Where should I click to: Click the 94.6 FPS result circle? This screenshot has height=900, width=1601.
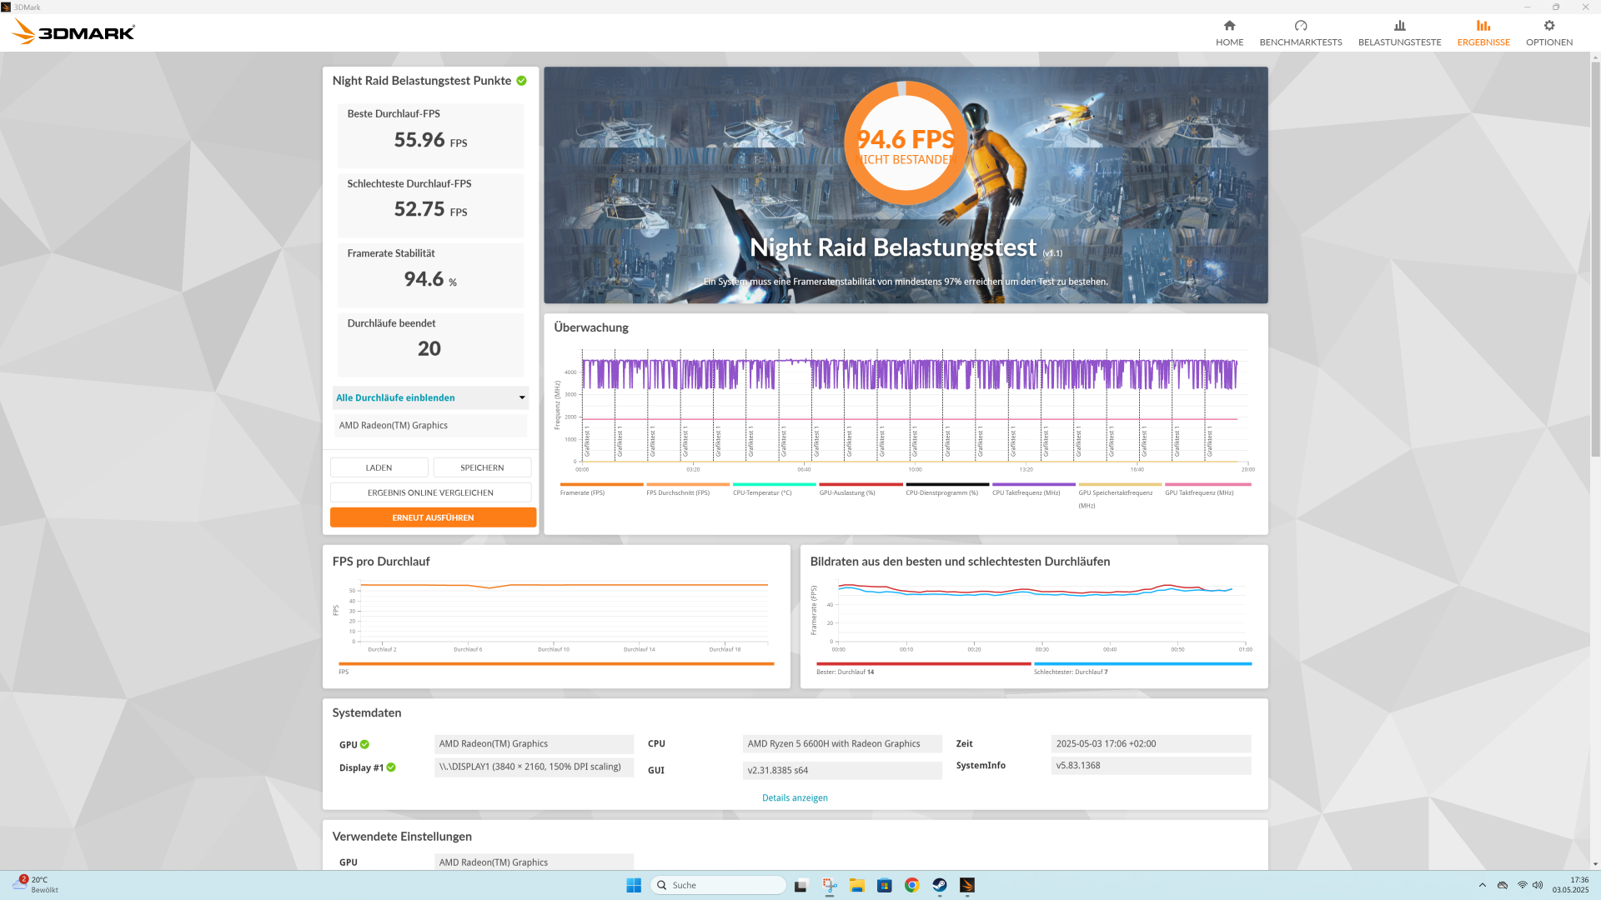click(x=906, y=142)
